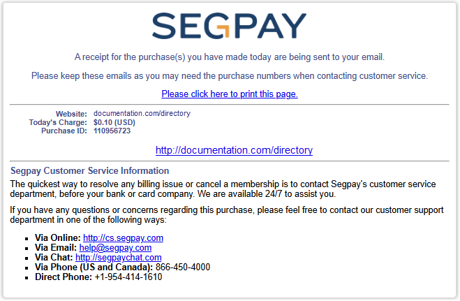The height and width of the screenshot is (301, 460).
Task: Click the Today's Charge label
Action: 58,122
